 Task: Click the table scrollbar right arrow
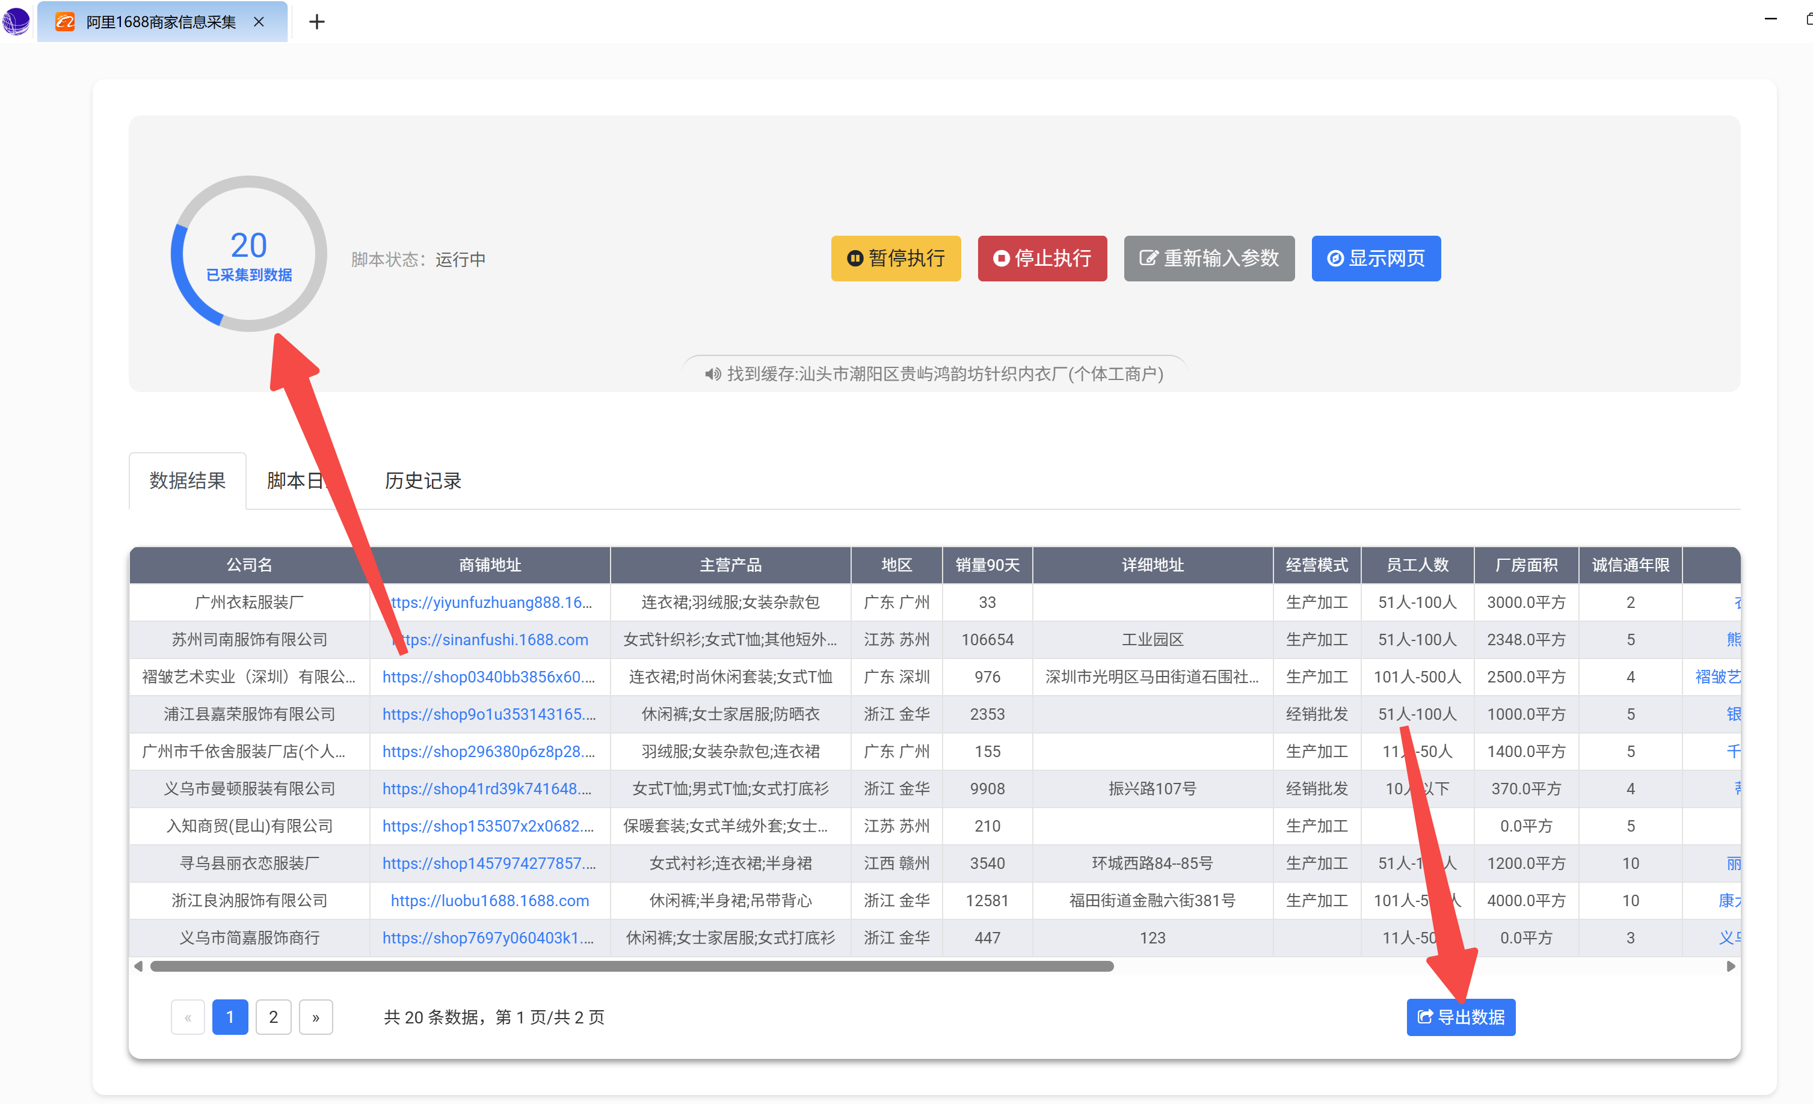(x=1731, y=966)
